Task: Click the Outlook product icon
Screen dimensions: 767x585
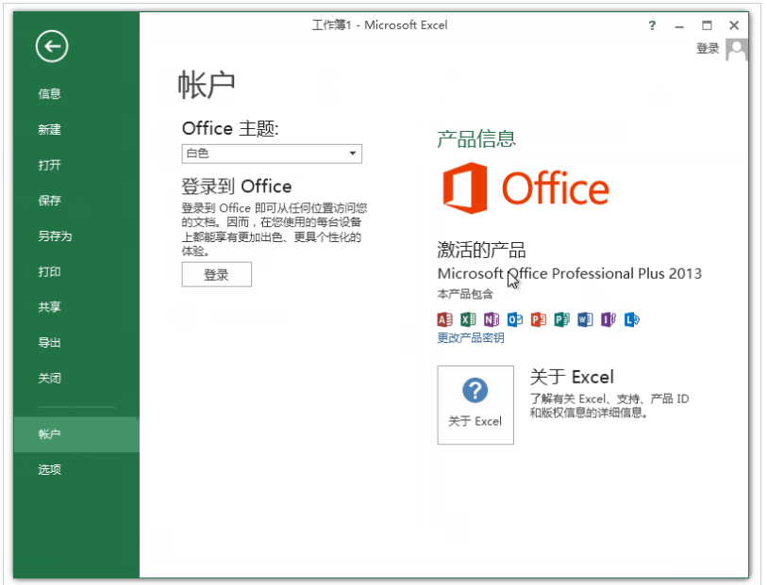Action: (x=515, y=318)
